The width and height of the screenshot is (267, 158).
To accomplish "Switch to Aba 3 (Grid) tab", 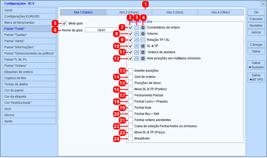I will click(x=175, y=12).
